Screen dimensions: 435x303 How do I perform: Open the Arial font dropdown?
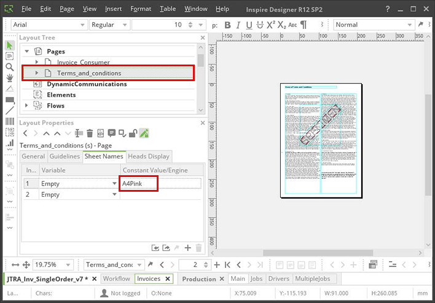coord(49,25)
